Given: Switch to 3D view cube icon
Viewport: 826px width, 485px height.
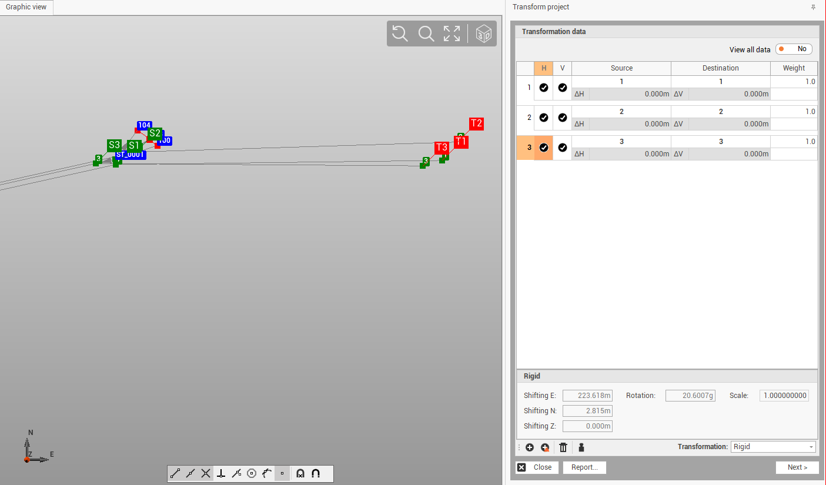Looking at the screenshot, I should pyautogui.click(x=483, y=34).
